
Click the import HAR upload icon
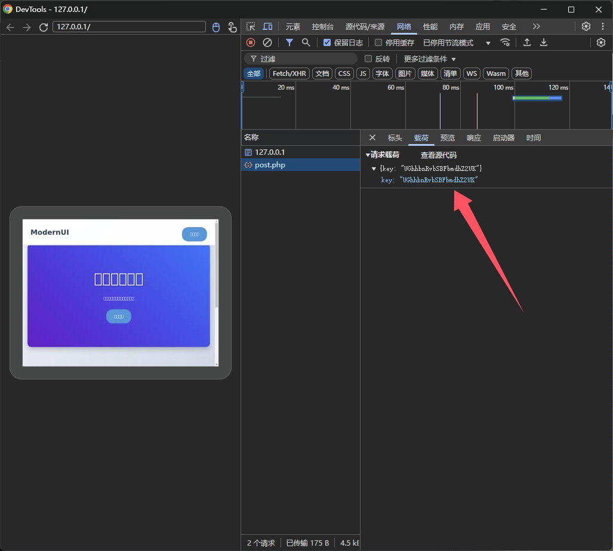[x=527, y=42]
